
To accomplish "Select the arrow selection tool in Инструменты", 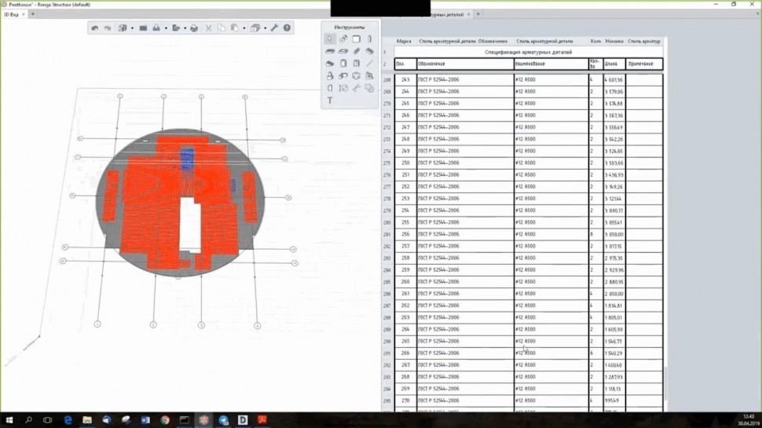I will click(x=330, y=38).
